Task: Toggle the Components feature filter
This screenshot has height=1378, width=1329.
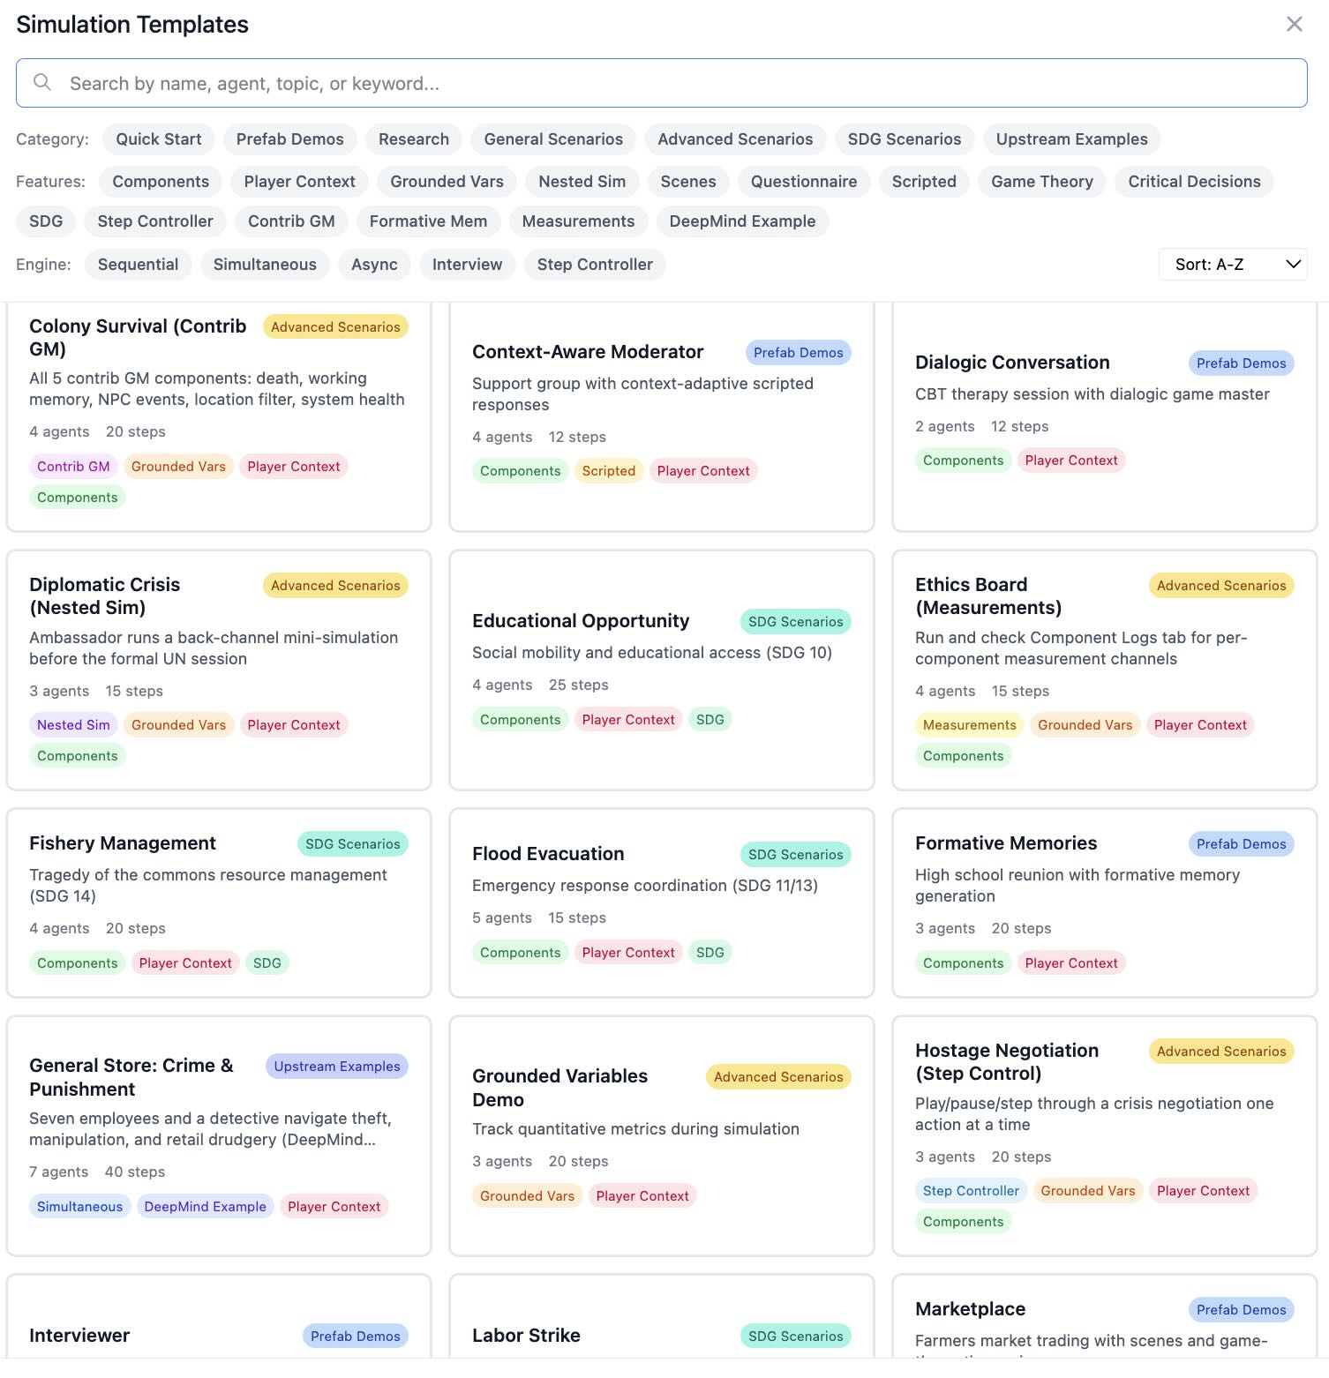Action: click(x=161, y=182)
